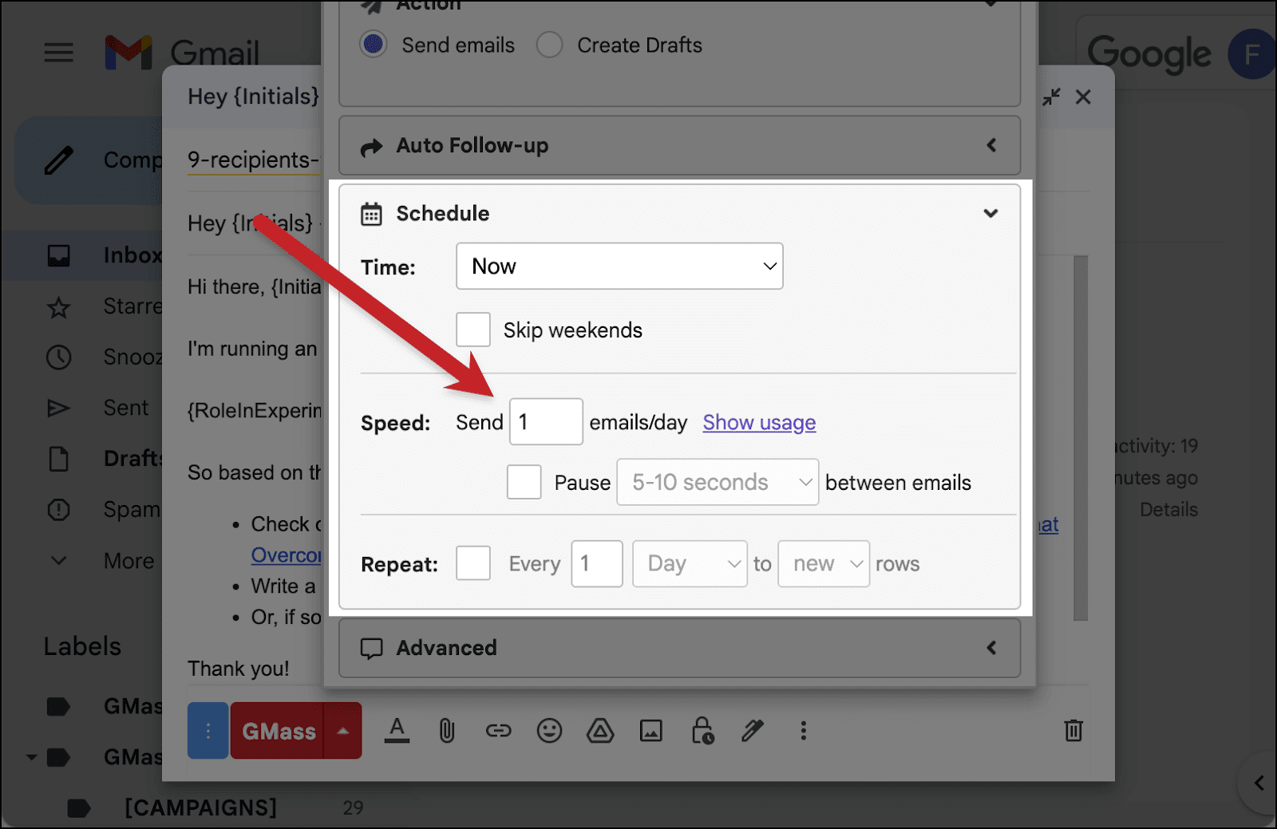This screenshot has width=1277, height=829.
Task: Open Gmail main menu hamburger icon
Action: click(58, 53)
